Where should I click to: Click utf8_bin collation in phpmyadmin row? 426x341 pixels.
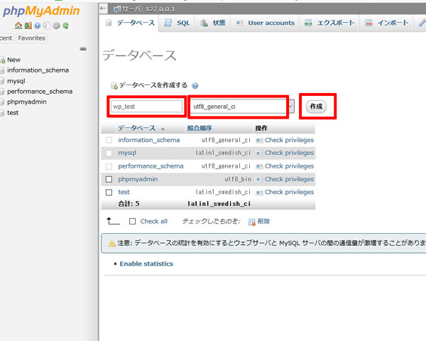237,179
